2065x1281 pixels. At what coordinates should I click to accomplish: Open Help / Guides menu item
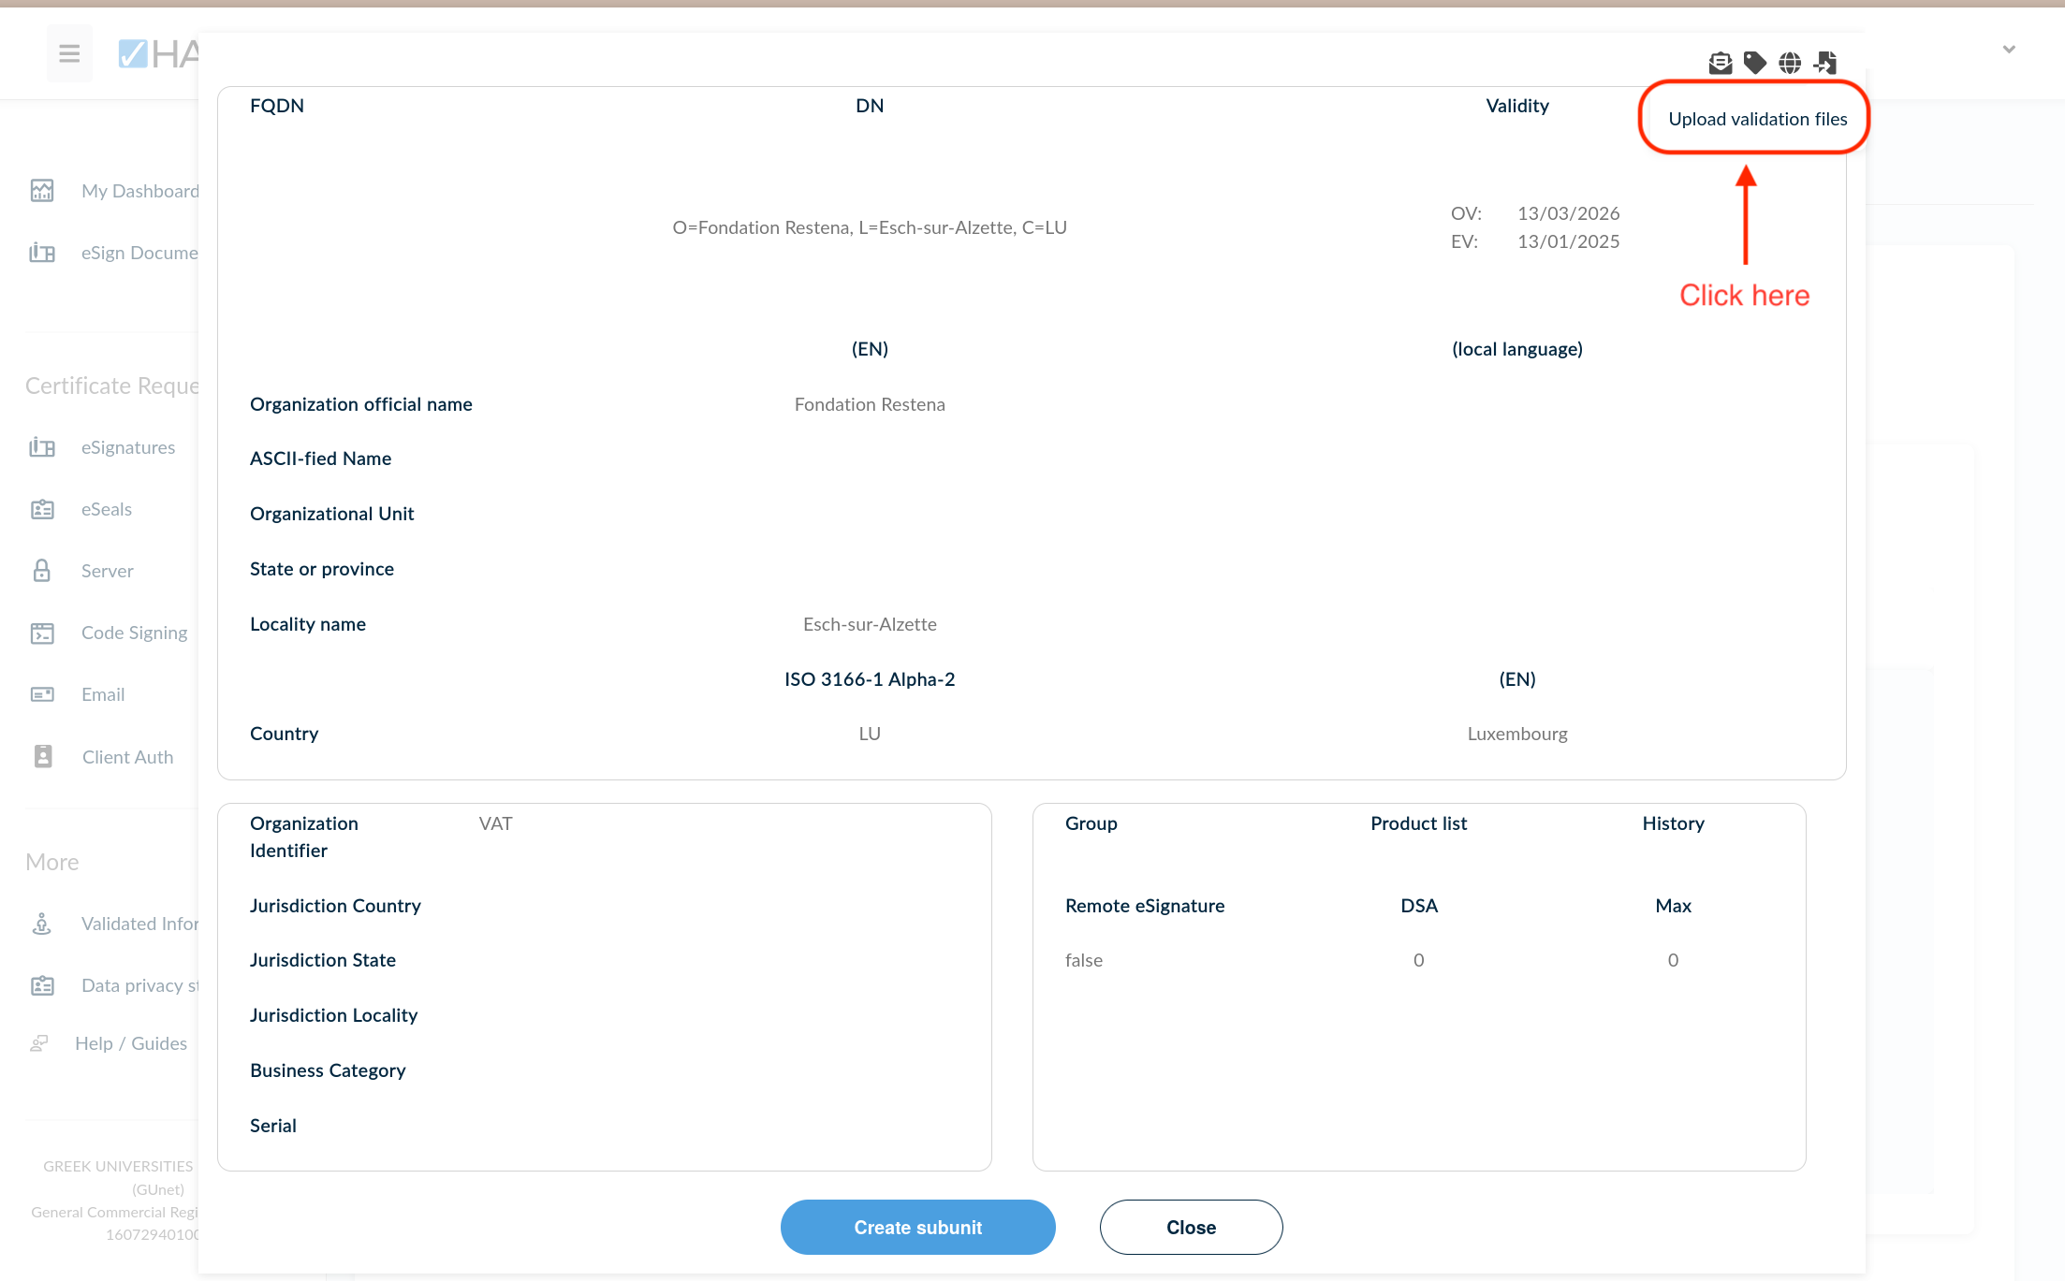coord(131,1043)
